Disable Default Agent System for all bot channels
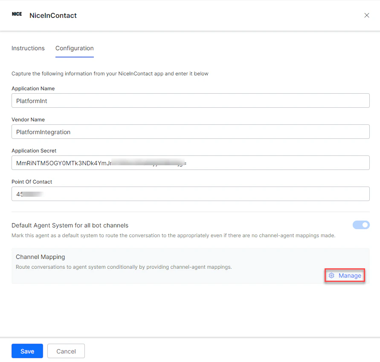The height and width of the screenshot is (362, 380). pyautogui.click(x=361, y=225)
